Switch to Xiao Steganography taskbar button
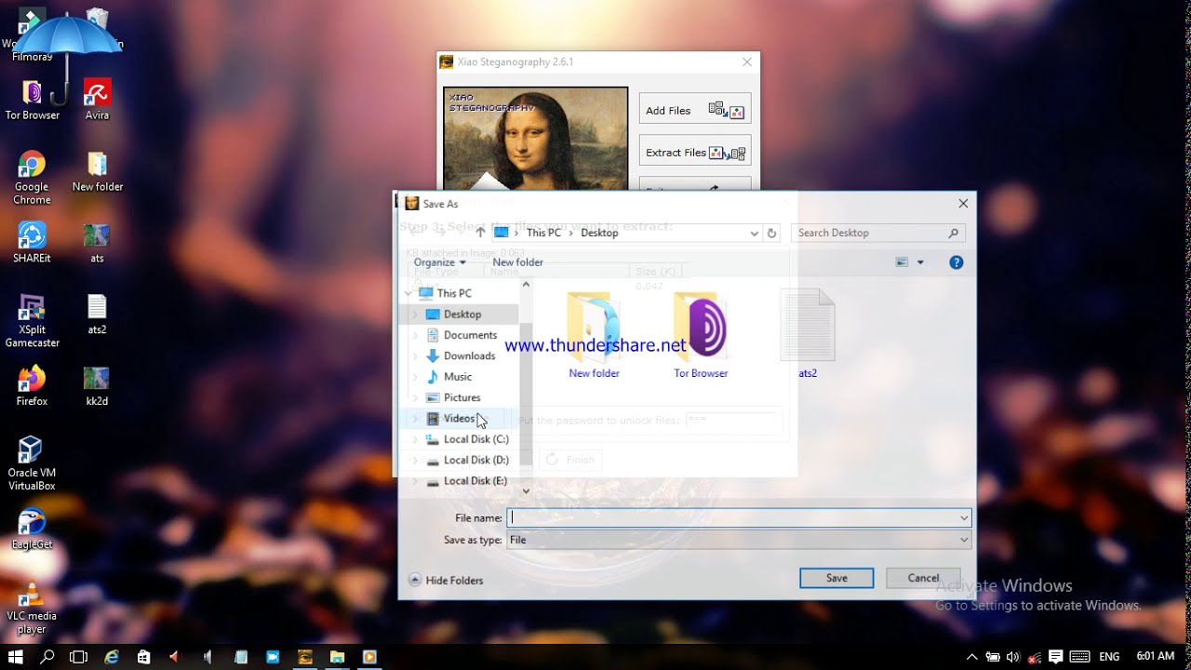 pyautogui.click(x=304, y=656)
